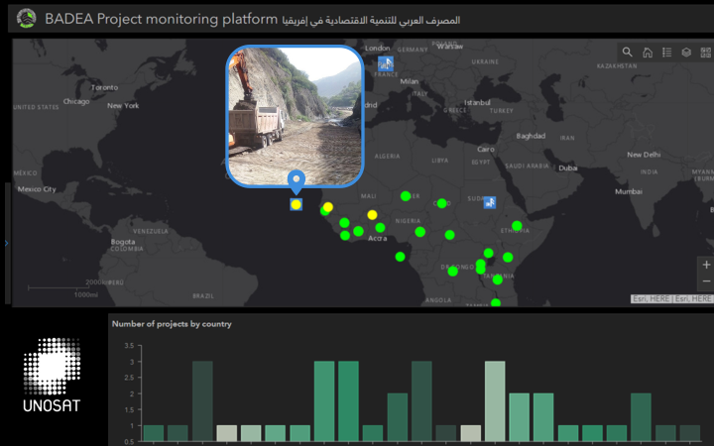Expand the collapsed left side panel arrow

click(x=6, y=243)
